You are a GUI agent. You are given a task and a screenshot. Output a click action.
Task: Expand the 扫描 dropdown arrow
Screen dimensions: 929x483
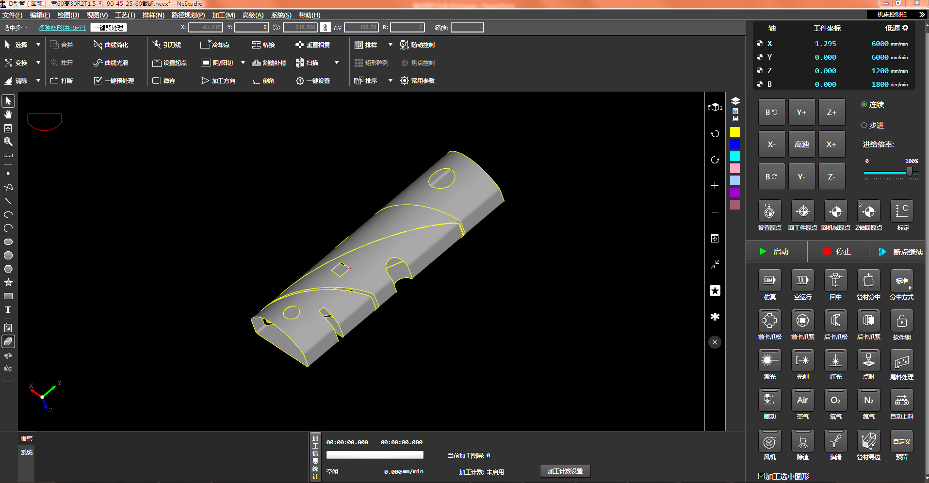click(337, 63)
